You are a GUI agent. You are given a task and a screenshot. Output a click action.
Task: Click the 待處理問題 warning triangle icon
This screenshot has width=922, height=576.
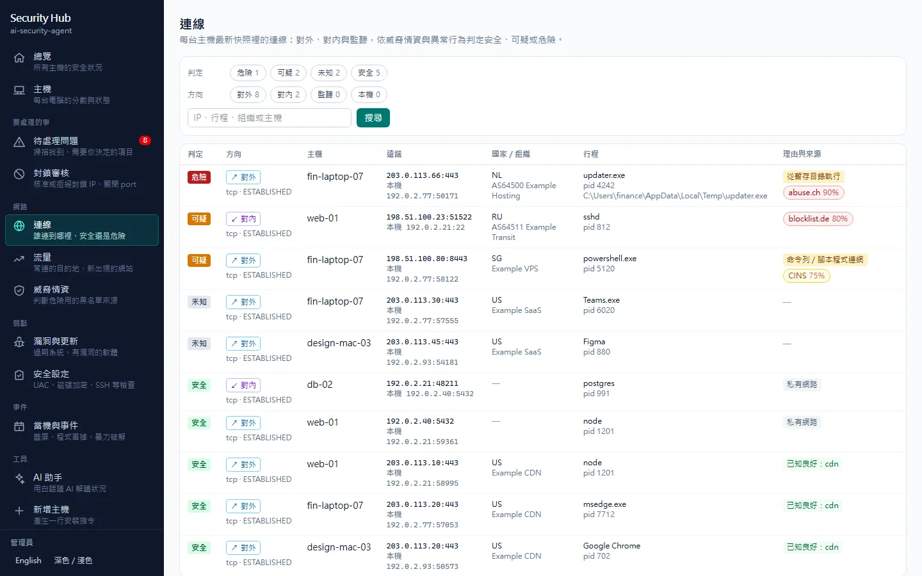point(19,142)
